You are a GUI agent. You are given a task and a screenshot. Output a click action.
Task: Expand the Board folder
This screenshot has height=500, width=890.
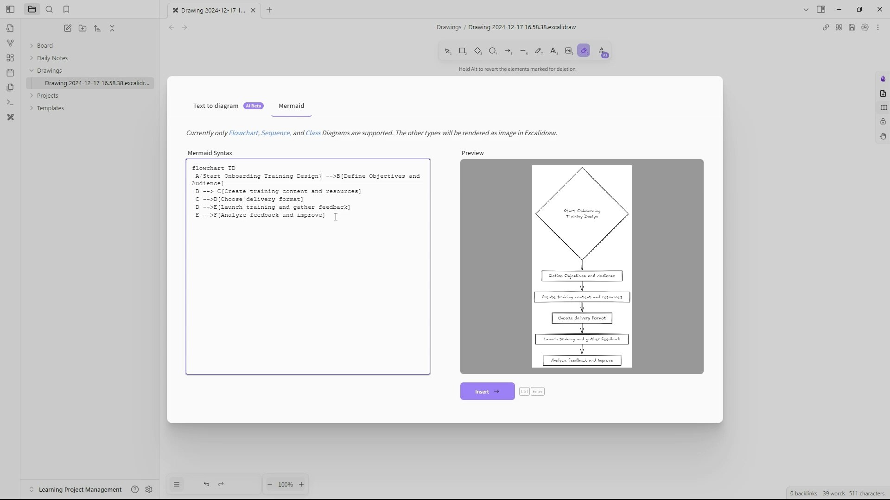(x=32, y=45)
